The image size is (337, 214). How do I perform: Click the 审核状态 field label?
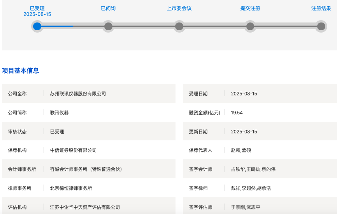17,131
